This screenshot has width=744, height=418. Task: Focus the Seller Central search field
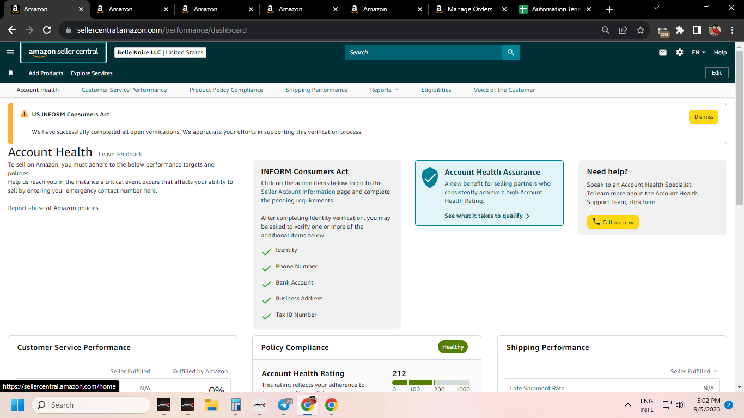[424, 52]
